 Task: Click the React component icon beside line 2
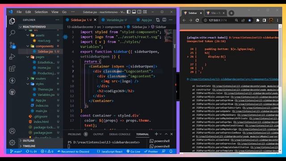tap(66, 37)
